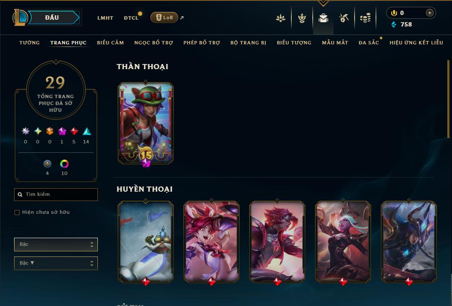Click the plus icon to buy RP
Screen dimensions: 452x306
pyautogui.click(x=429, y=13)
